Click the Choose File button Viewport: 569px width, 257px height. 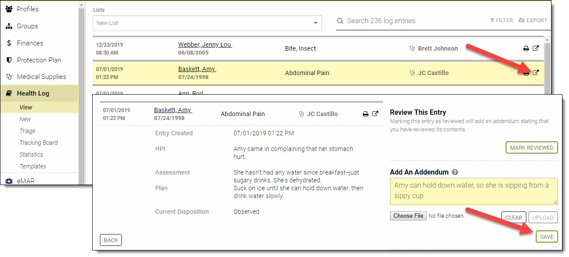408,216
